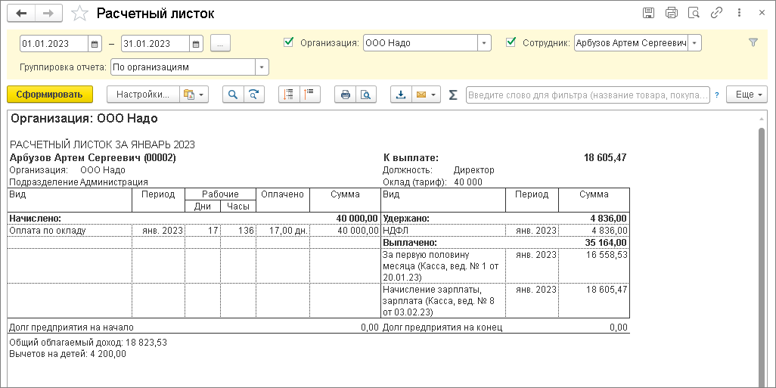Screen dimensions: 776x388
Task: Add report to favorites with star icon
Action: pyautogui.click(x=78, y=14)
